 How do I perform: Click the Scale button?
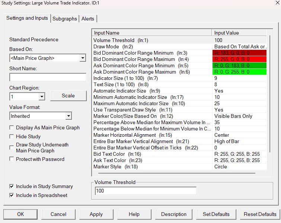coord(68,96)
